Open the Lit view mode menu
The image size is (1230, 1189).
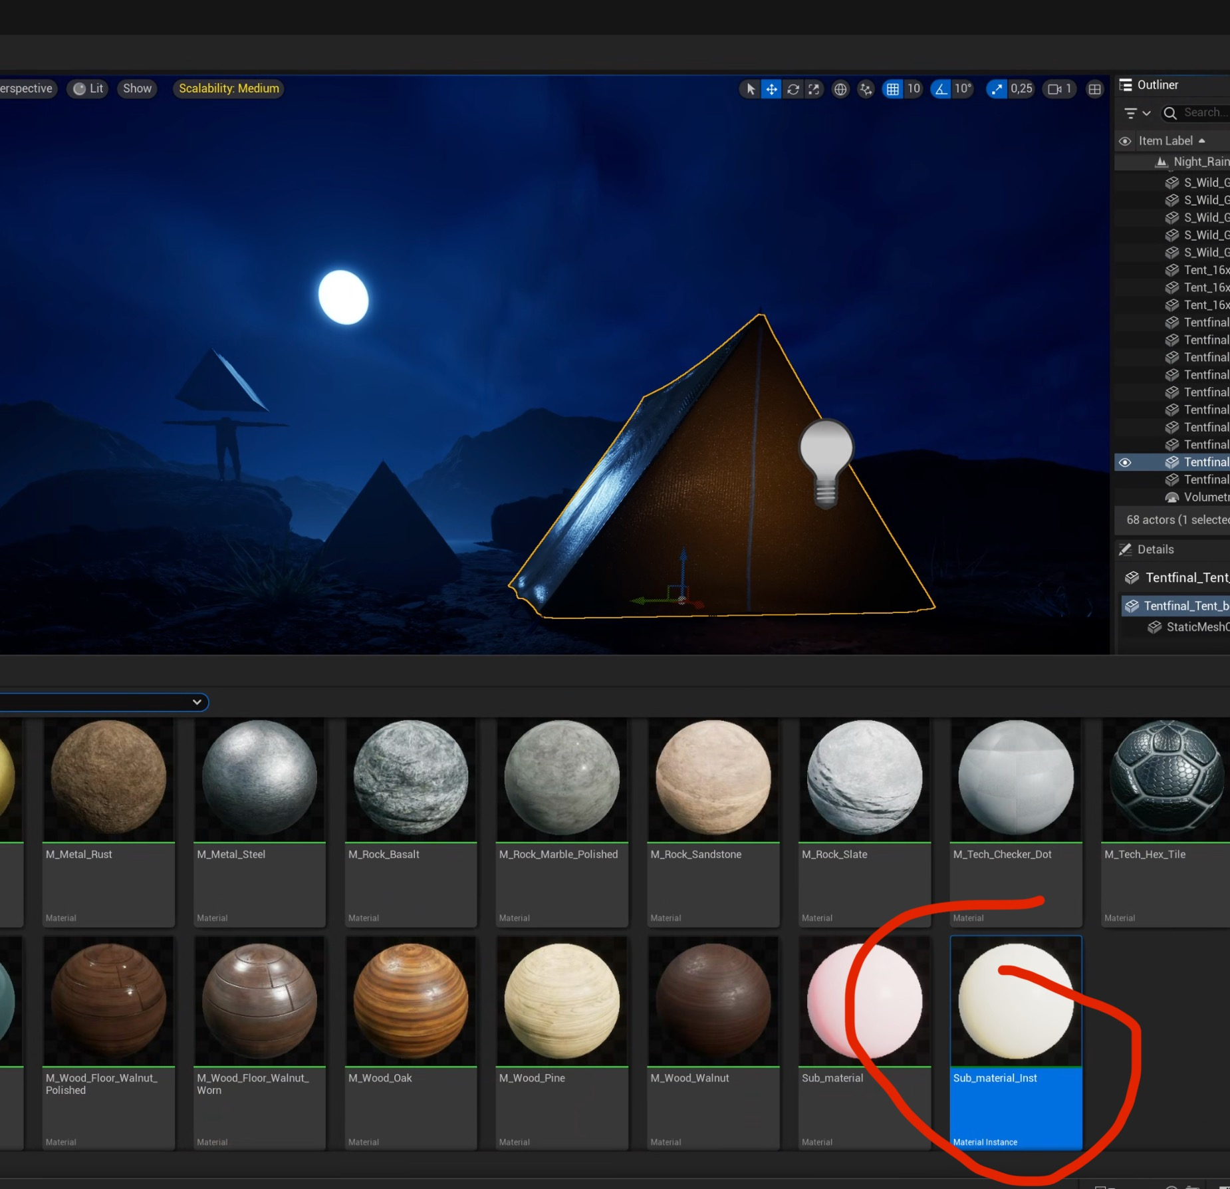[88, 89]
